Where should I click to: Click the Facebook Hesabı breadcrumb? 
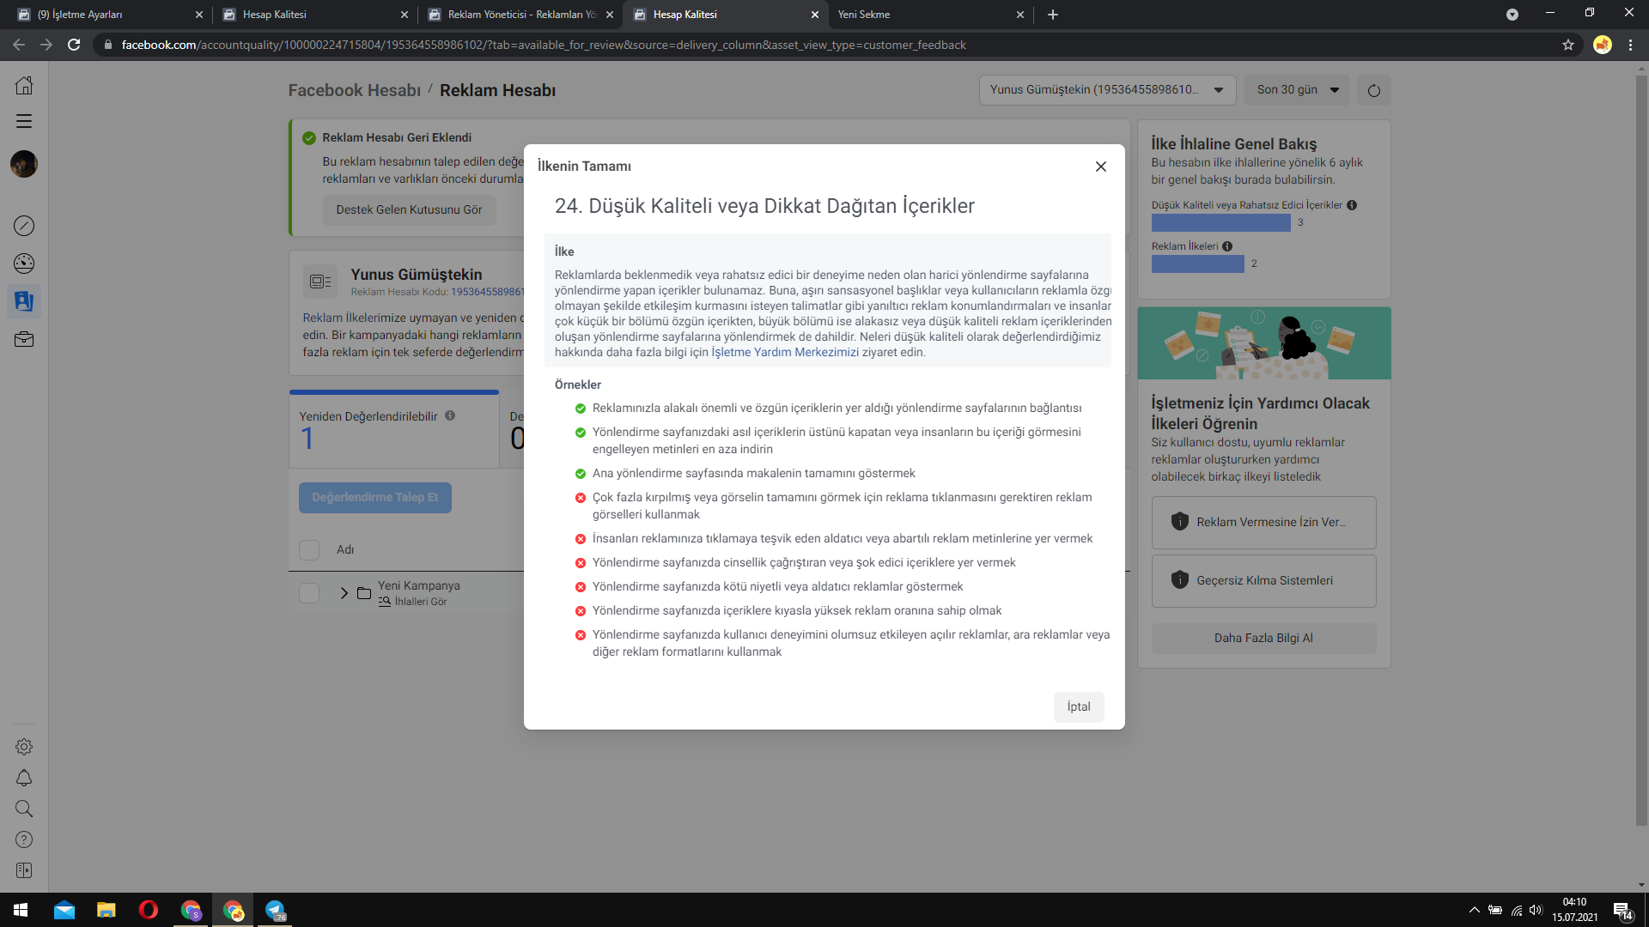355,90
